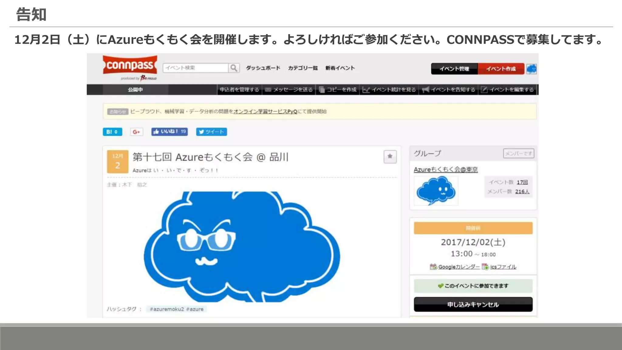This screenshot has height=350, width=622.
Task: Click the 開催前 status banner
Action: 473,228
